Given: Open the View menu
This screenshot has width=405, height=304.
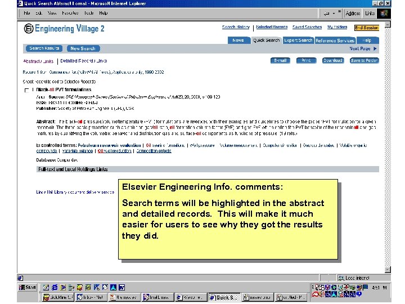Looking at the screenshot, I should [x=52, y=13].
